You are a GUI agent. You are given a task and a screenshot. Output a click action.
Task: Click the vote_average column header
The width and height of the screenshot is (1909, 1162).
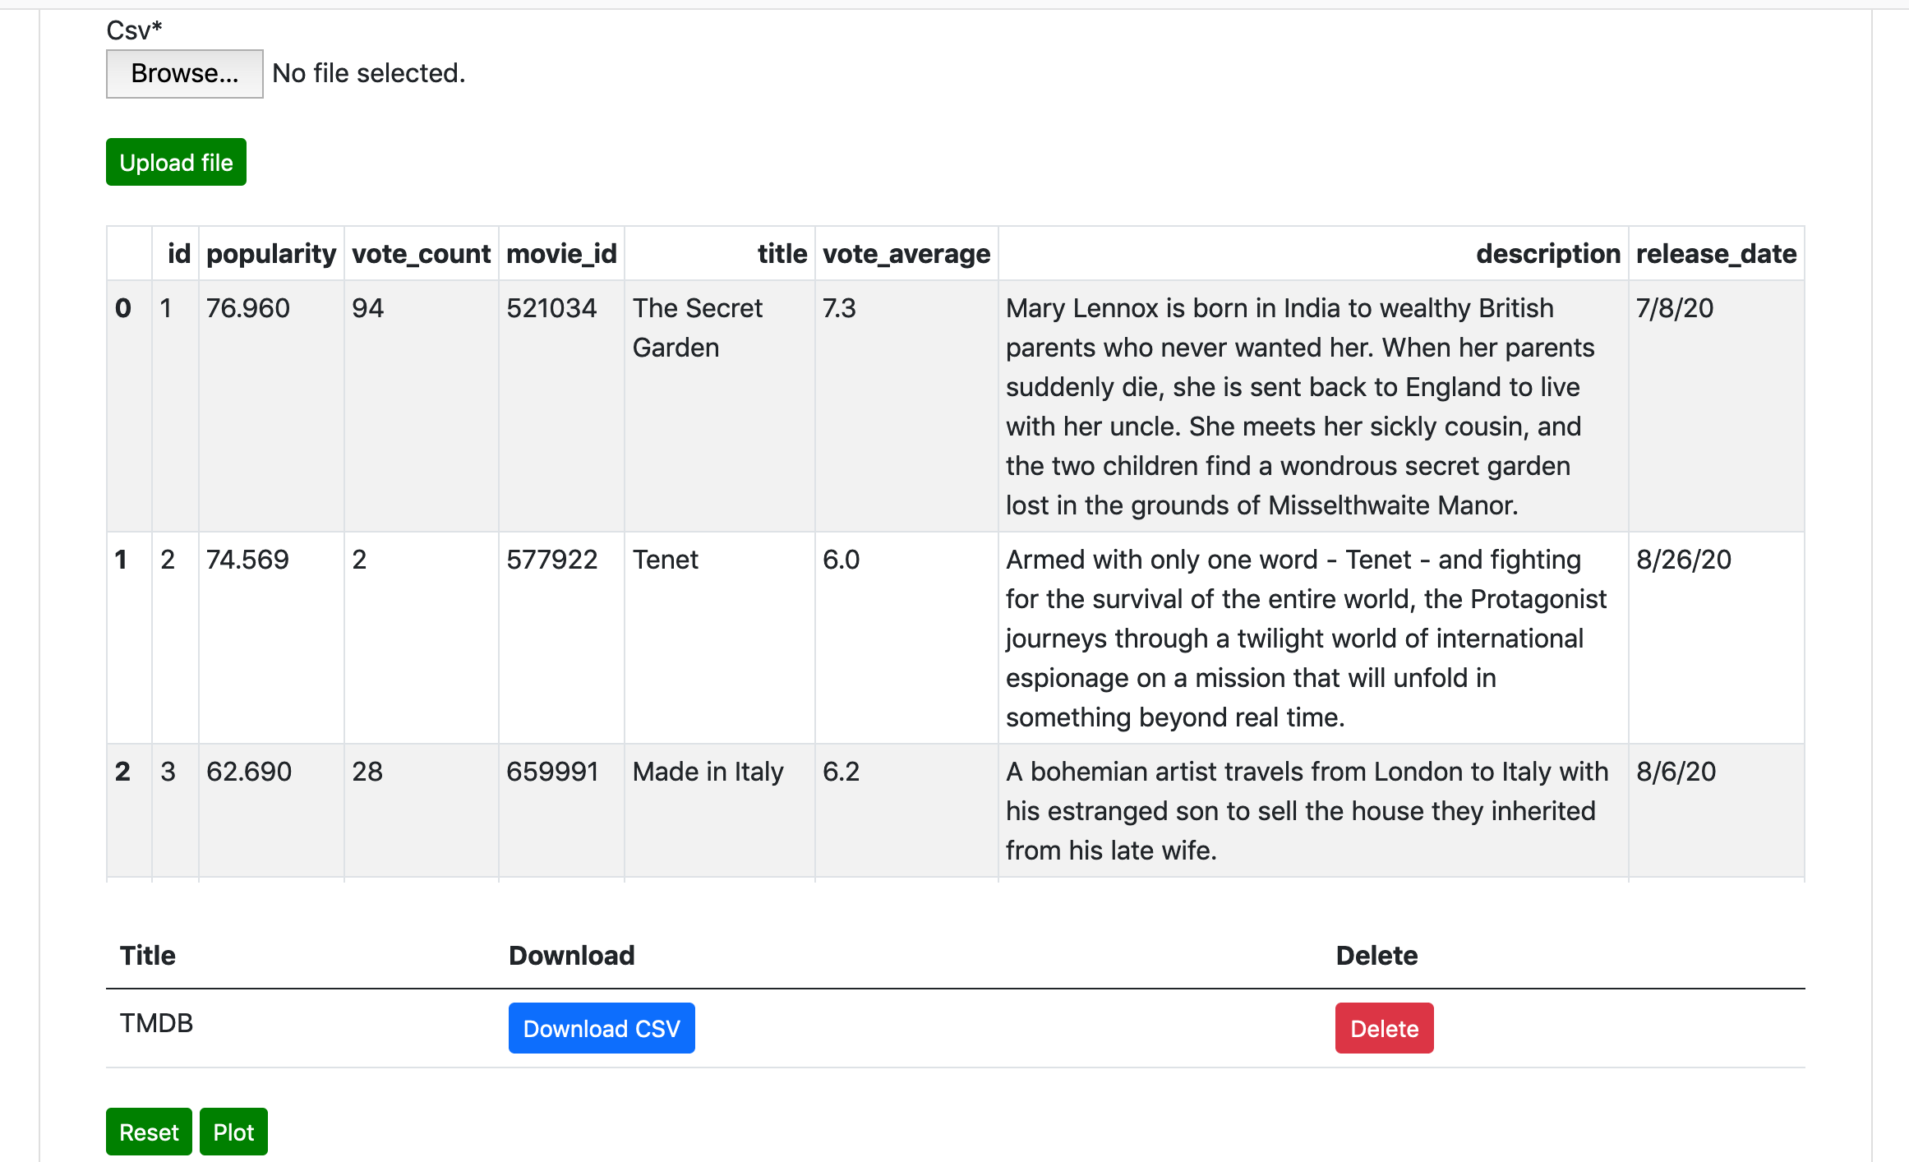906,254
